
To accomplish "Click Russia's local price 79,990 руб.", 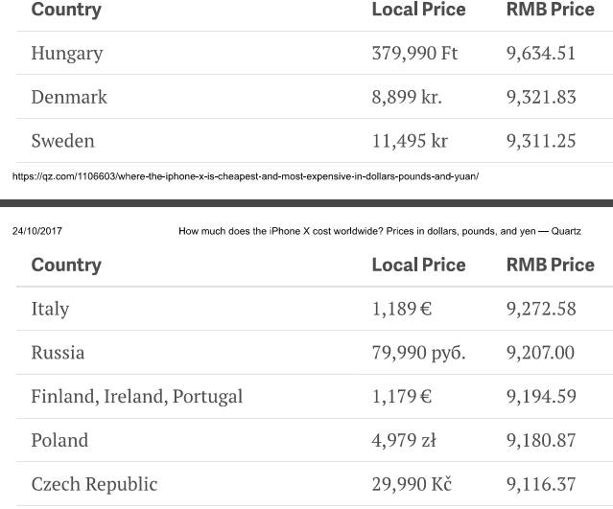I will coord(418,354).
